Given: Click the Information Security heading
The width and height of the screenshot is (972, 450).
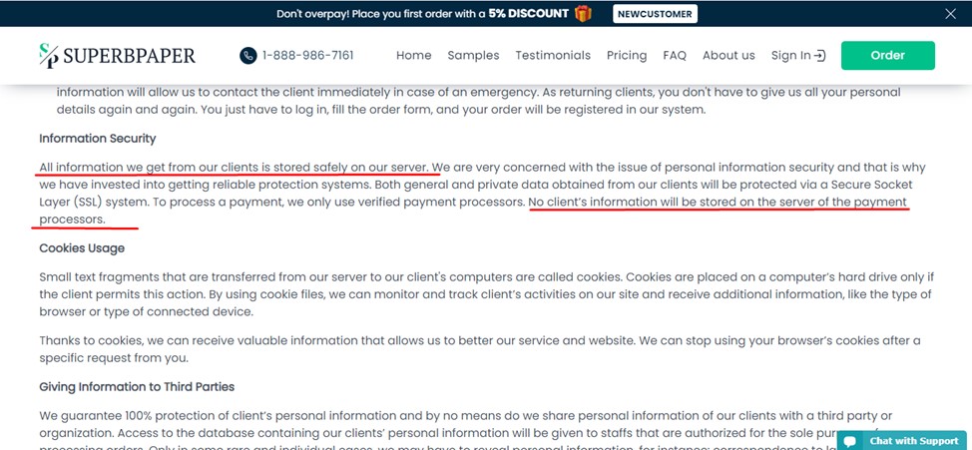Looking at the screenshot, I should point(98,139).
